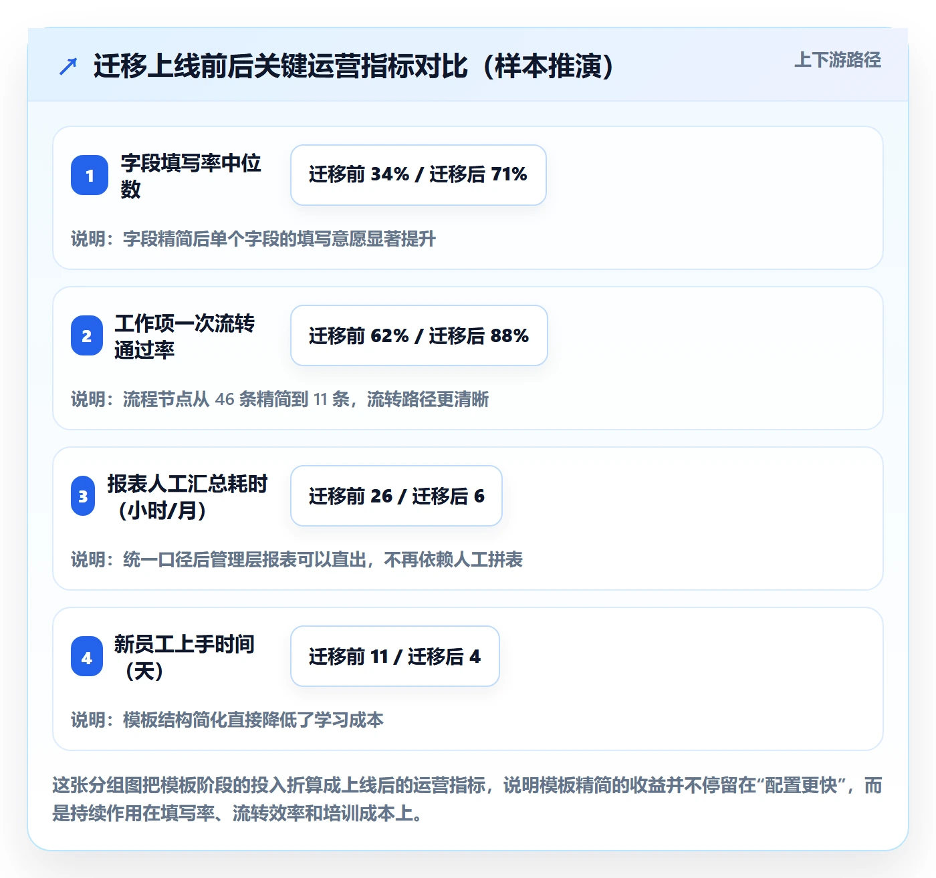Viewport: 936px width, 878px height.
Task: Select the value pill 迁移前 11 / 迁移后 4
Action: click(395, 656)
